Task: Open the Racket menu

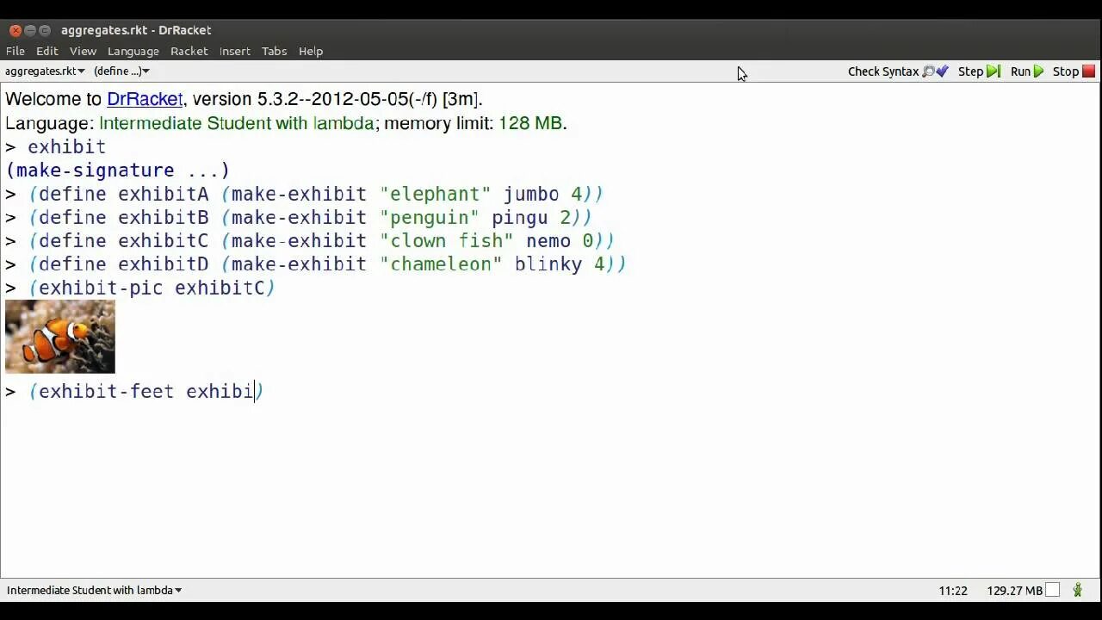Action: click(189, 51)
